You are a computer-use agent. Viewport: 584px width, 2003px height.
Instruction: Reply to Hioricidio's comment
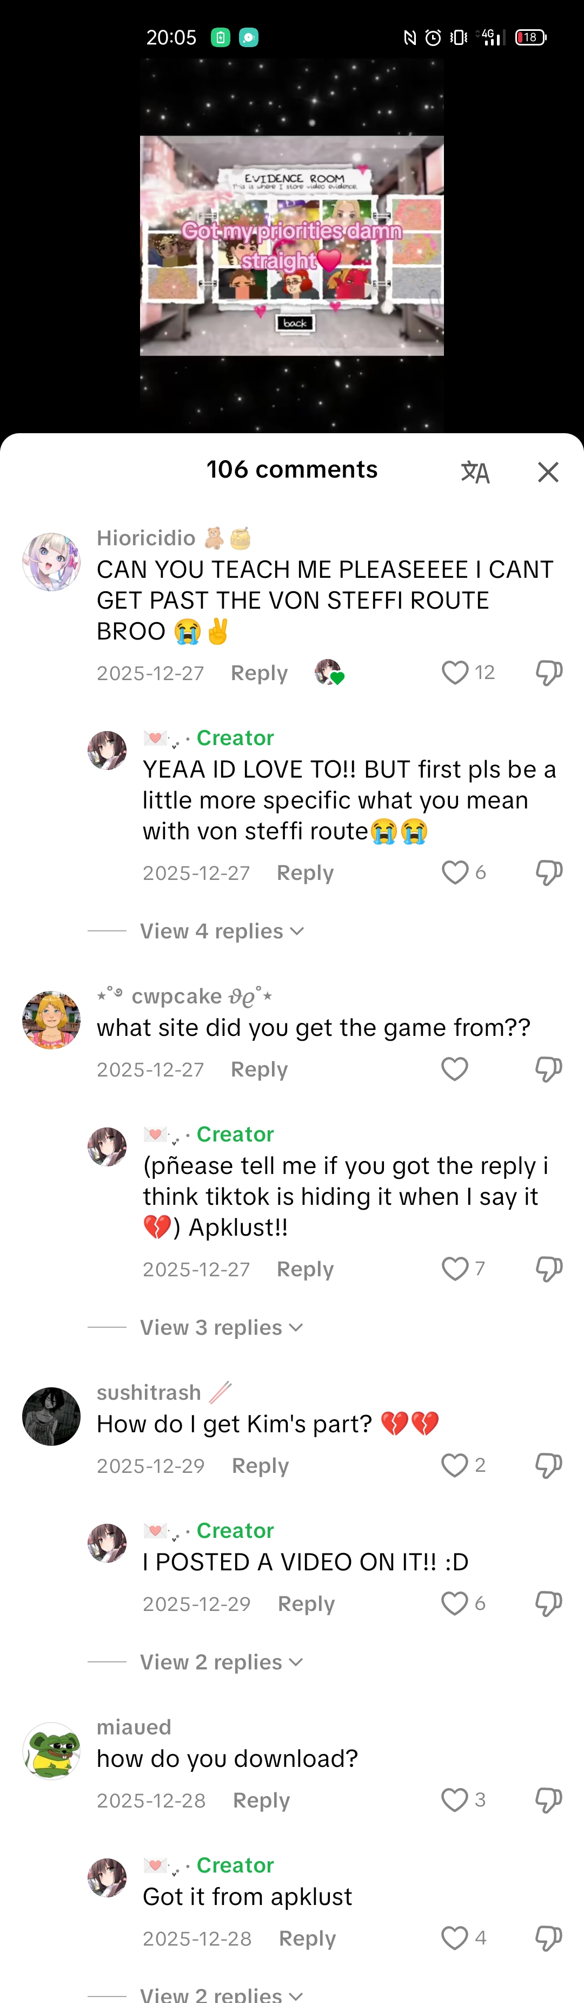click(258, 673)
